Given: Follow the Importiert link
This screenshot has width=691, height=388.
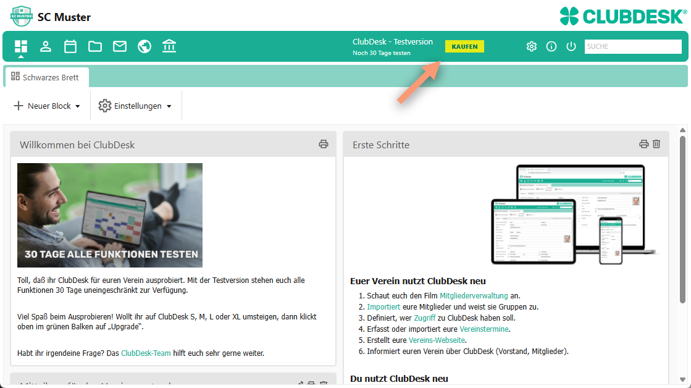Looking at the screenshot, I should click(383, 307).
